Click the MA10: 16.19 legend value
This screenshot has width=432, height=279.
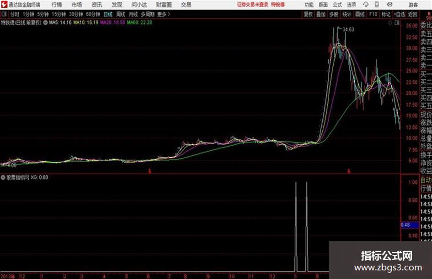pyautogui.click(x=85, y=22)
